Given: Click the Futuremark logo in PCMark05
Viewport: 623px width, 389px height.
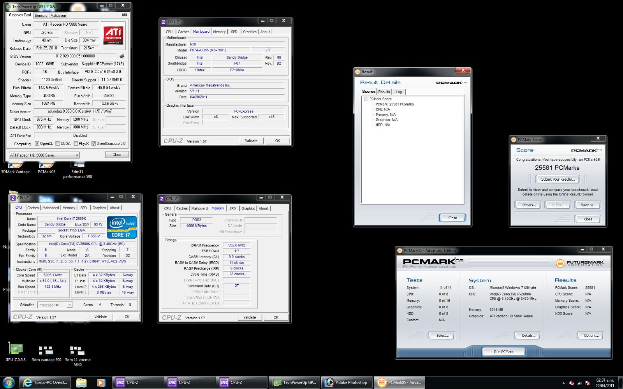Looking at the screenshot, I should (580, 264).
